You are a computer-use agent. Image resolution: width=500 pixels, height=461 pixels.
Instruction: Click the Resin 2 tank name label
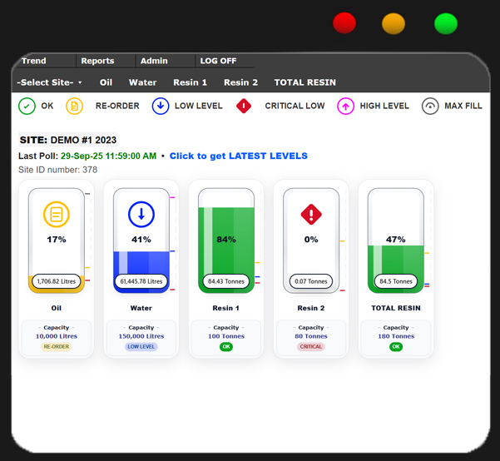[311, 308]
